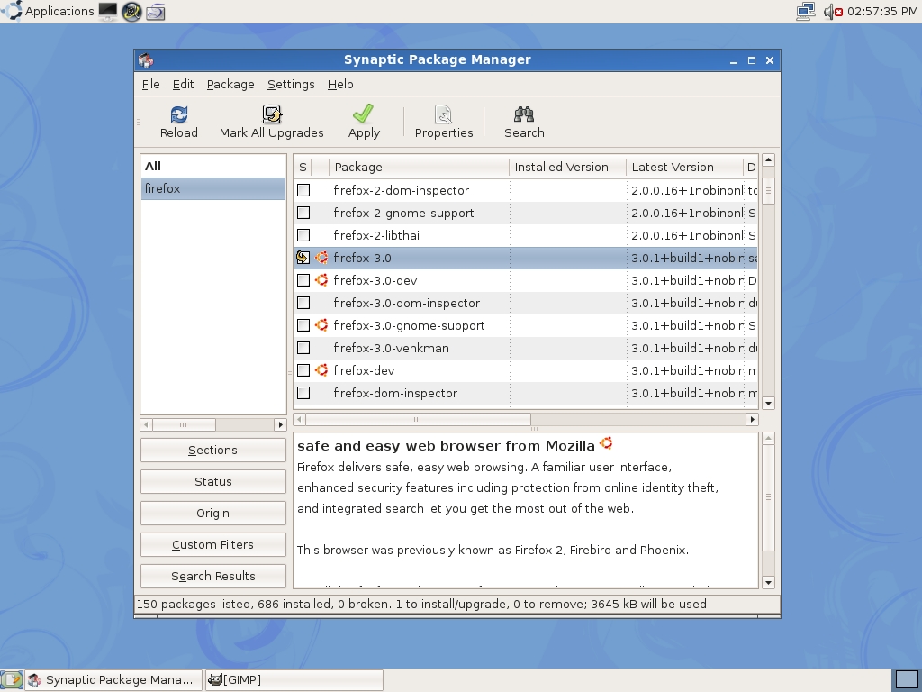Click the Synaptic icon in the title bar
The width and height of the screenshot is (922, 692).
pyautogui.click(x=146, y=60)
